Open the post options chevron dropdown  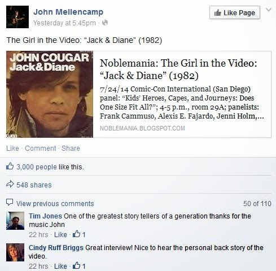point(269,10)
